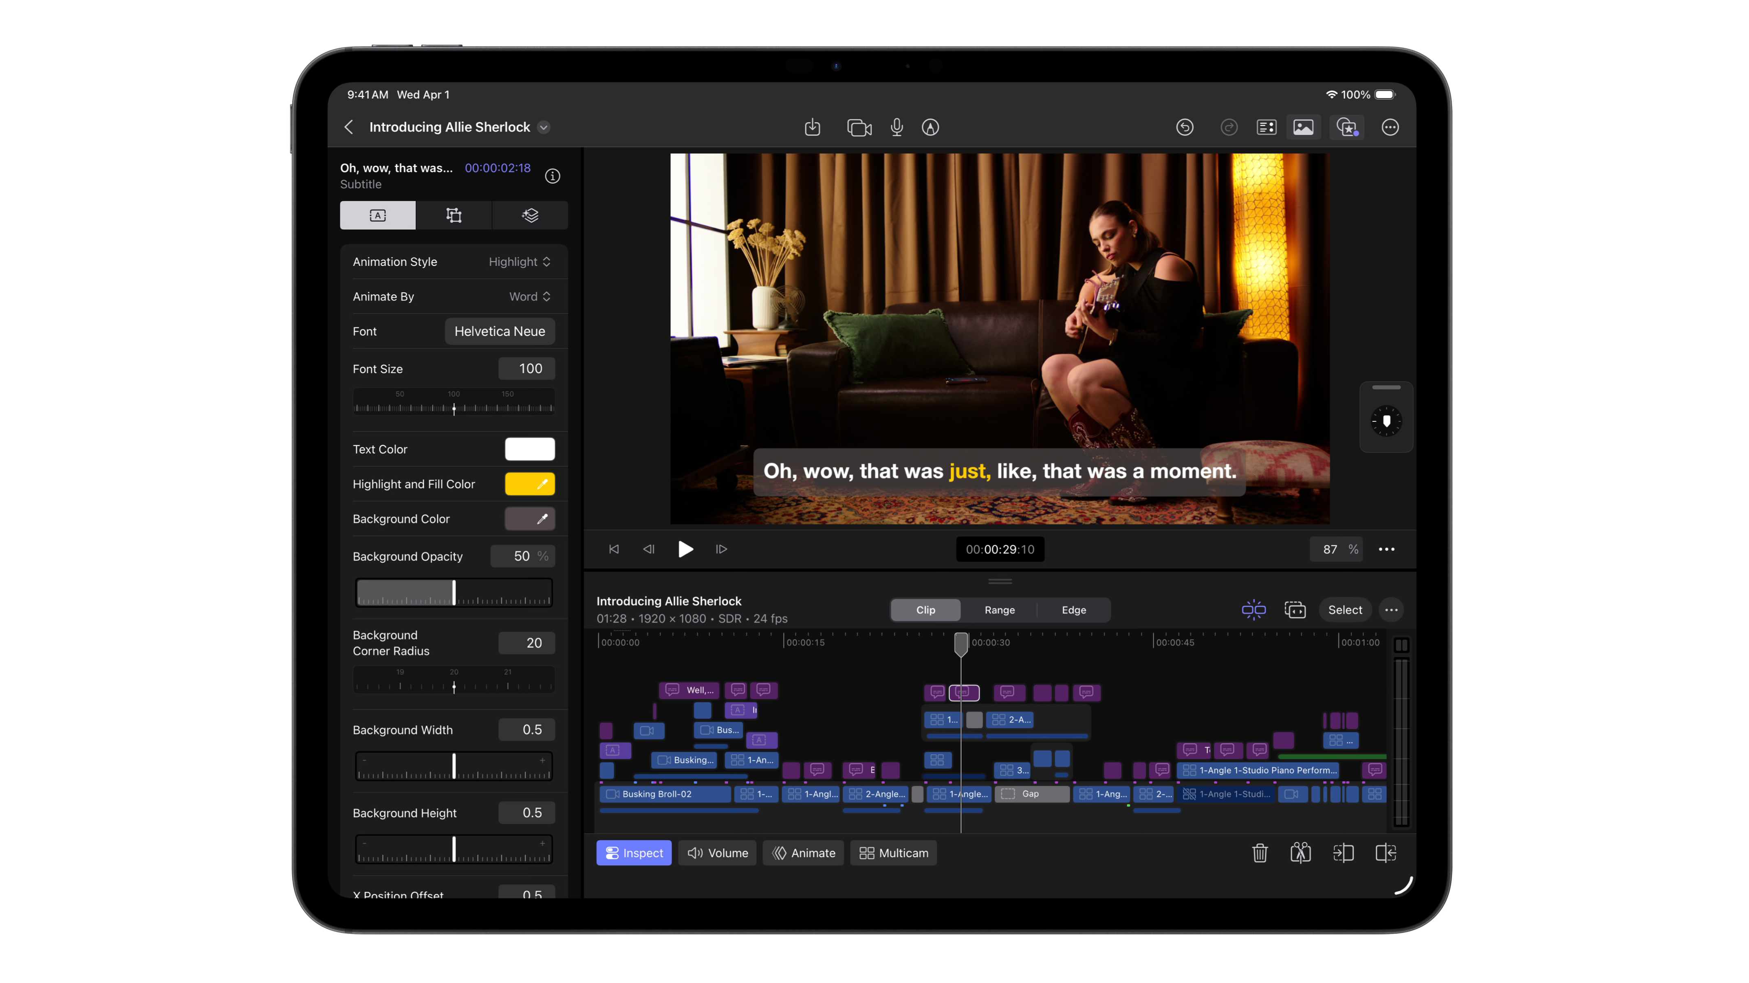
Task: Choose font Helvetica Neue
Action: click(x=500, y=331)
